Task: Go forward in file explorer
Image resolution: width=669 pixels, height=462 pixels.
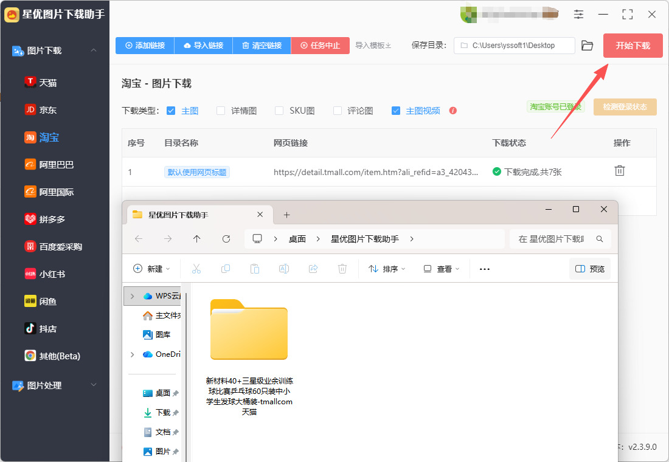Action: pos(168,238)
